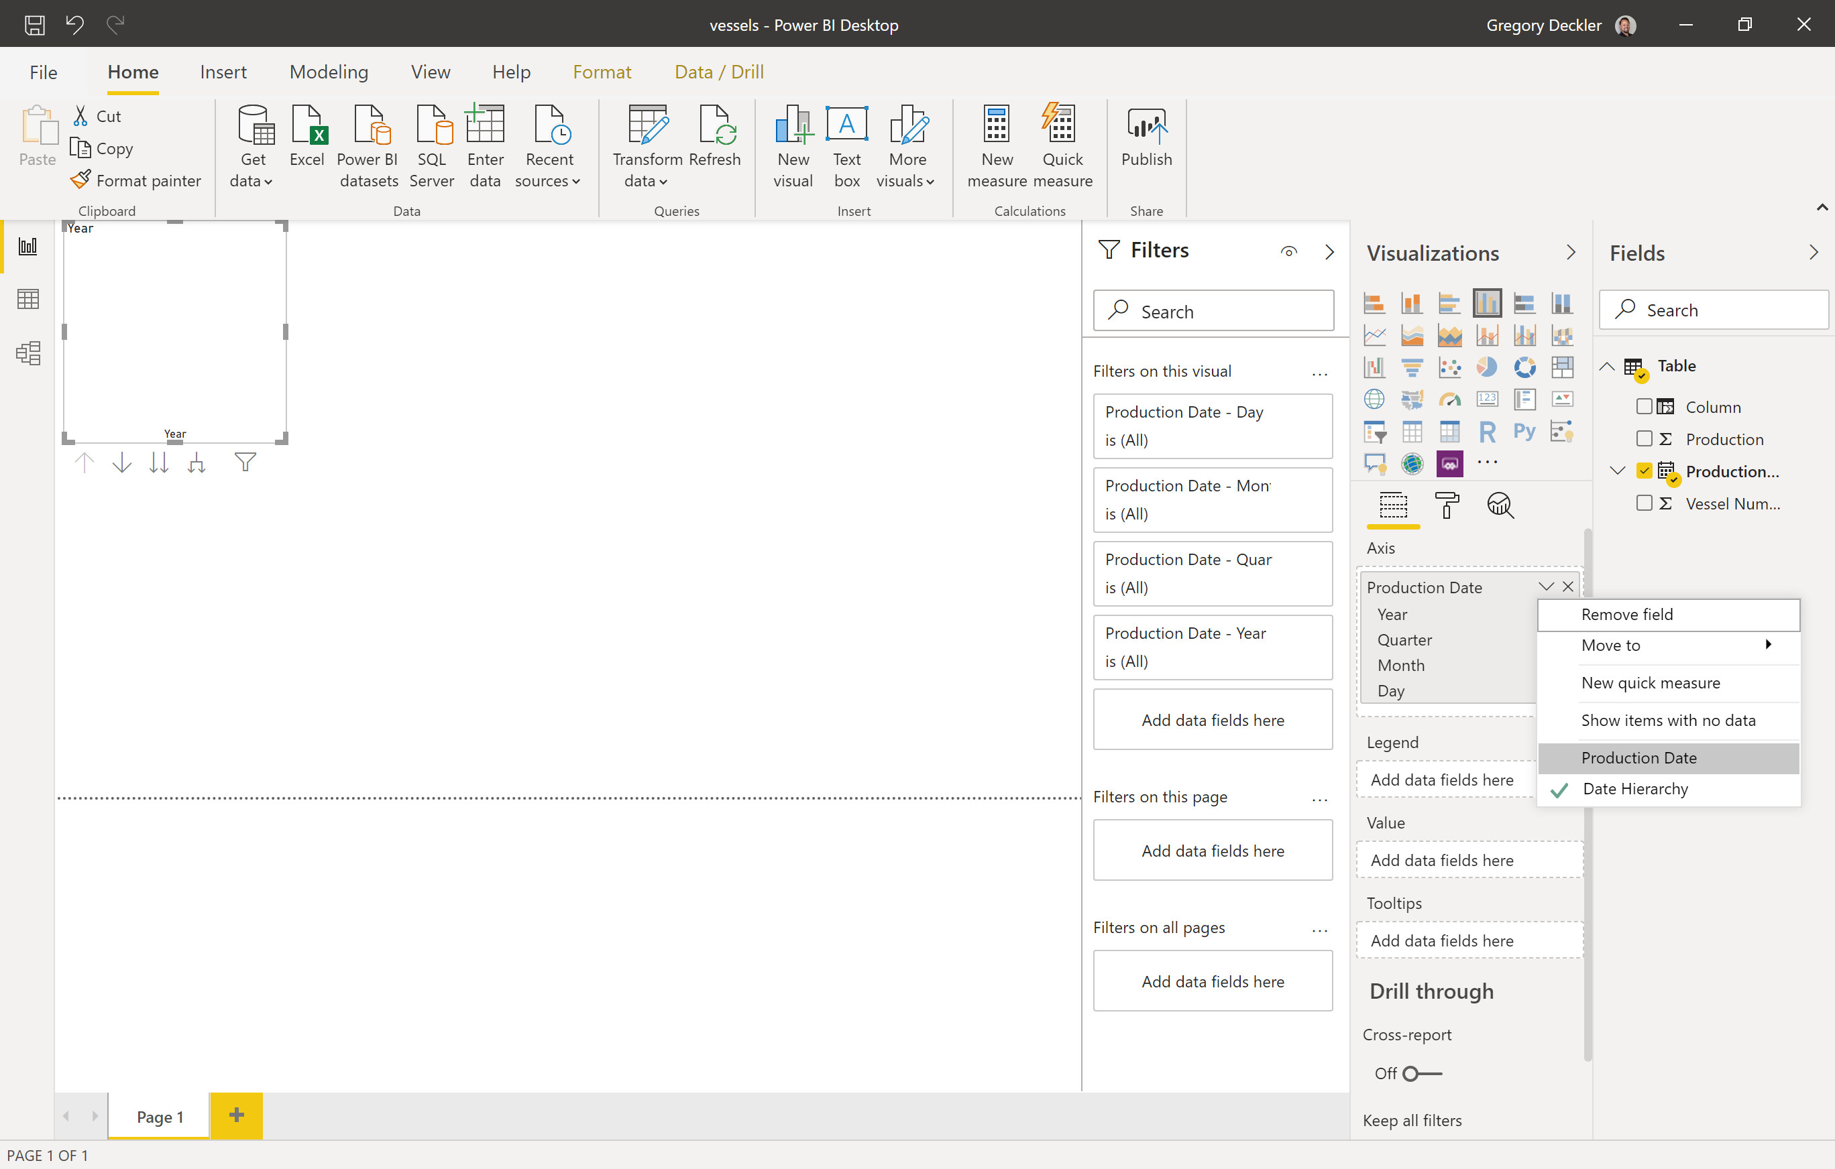Toggle Cross-report drill through switch

click(x=1422, y=1073)
